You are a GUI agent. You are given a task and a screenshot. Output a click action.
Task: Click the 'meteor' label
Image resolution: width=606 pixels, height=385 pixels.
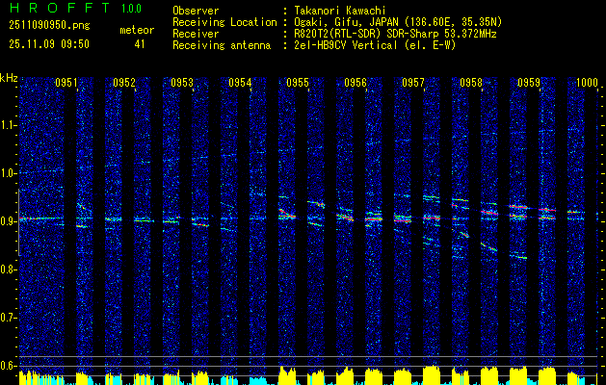(137, 30)
